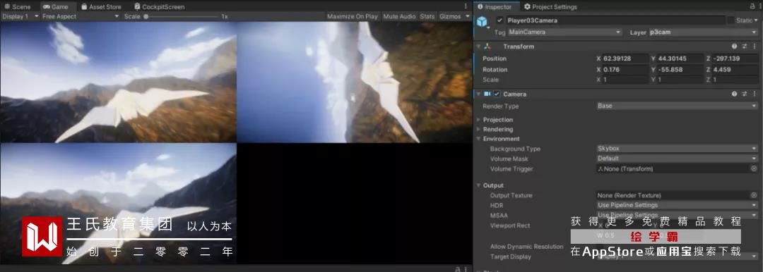This screenshot has height=272, width=763.
Task: Open the Volume Mask dropdown
Action: coord(678,159)
